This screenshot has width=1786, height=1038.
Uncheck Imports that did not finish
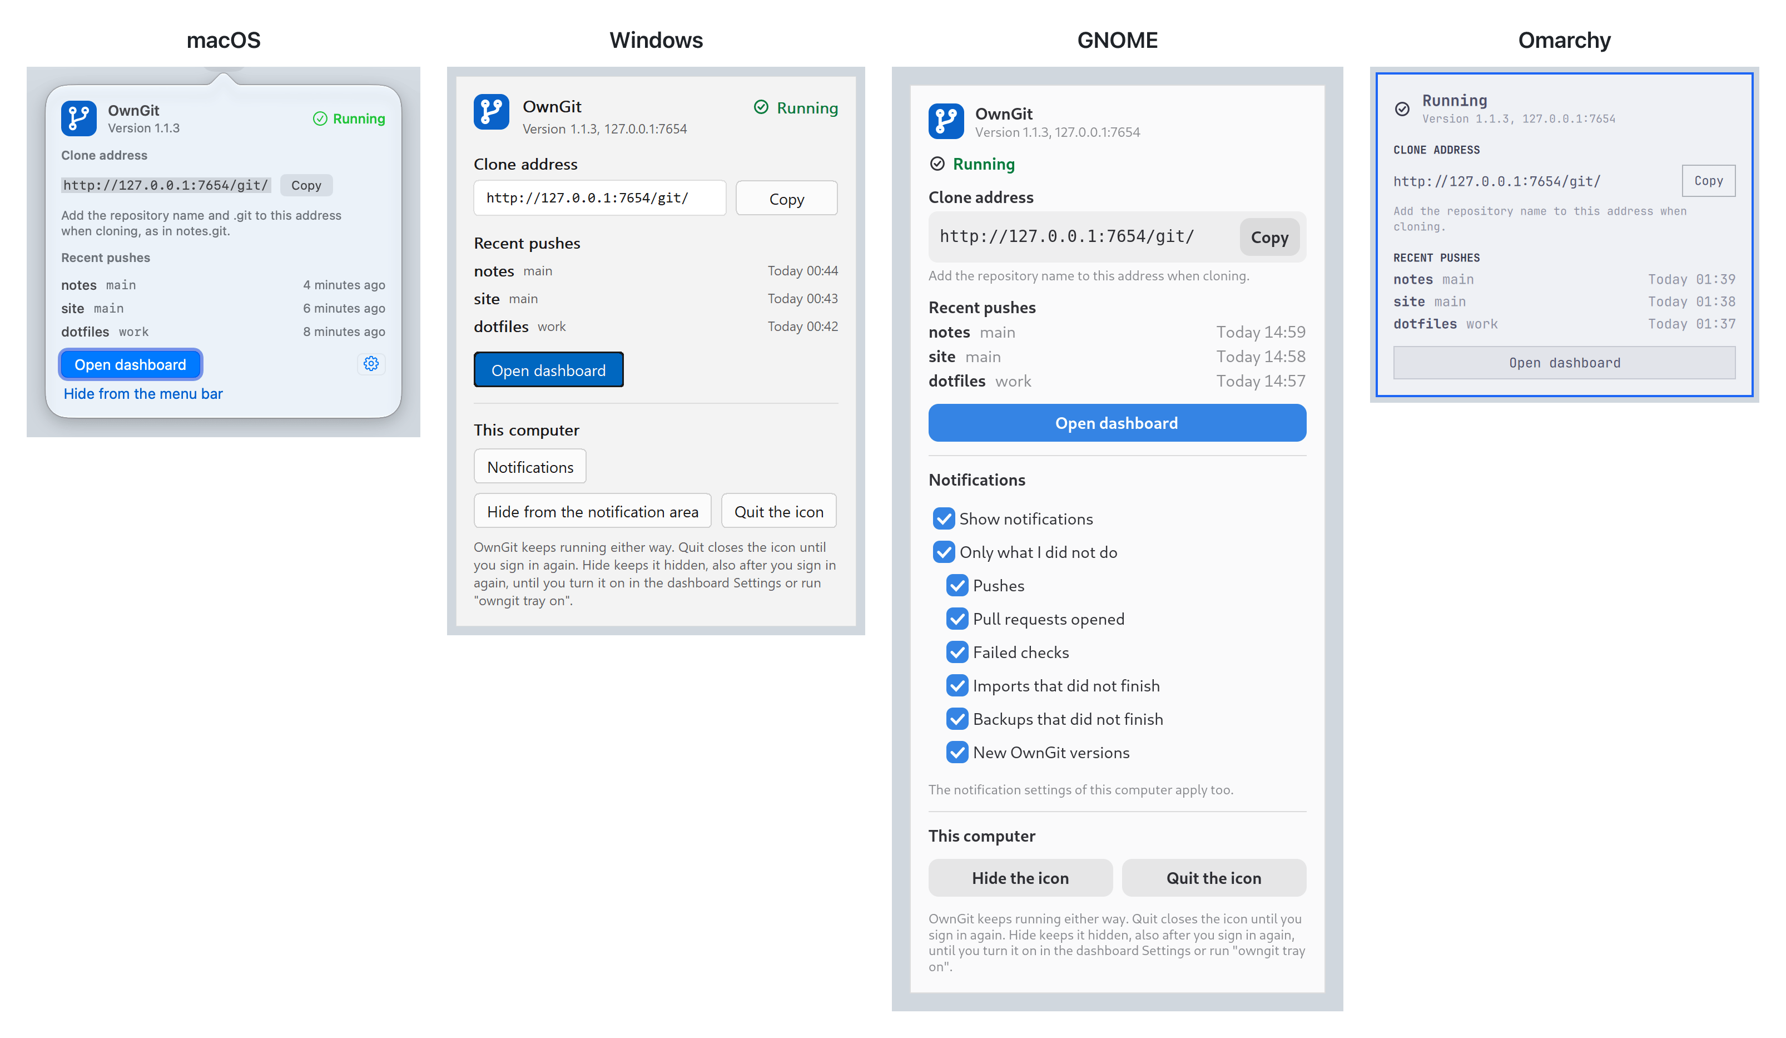click(x=958, y=685)
